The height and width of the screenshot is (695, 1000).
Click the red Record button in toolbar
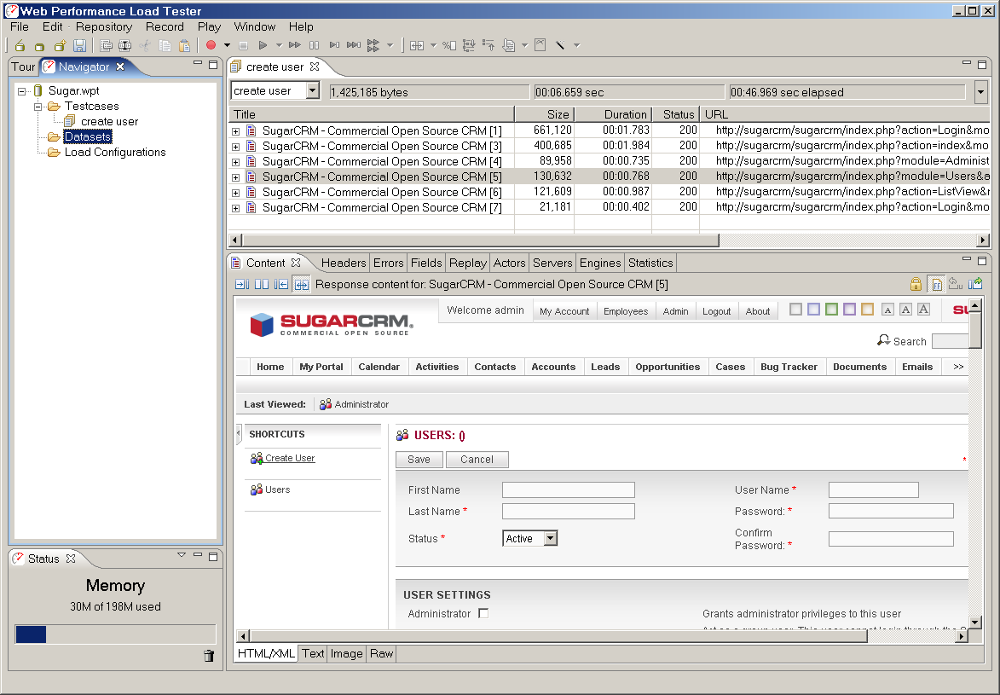click(x=211, y=45)
